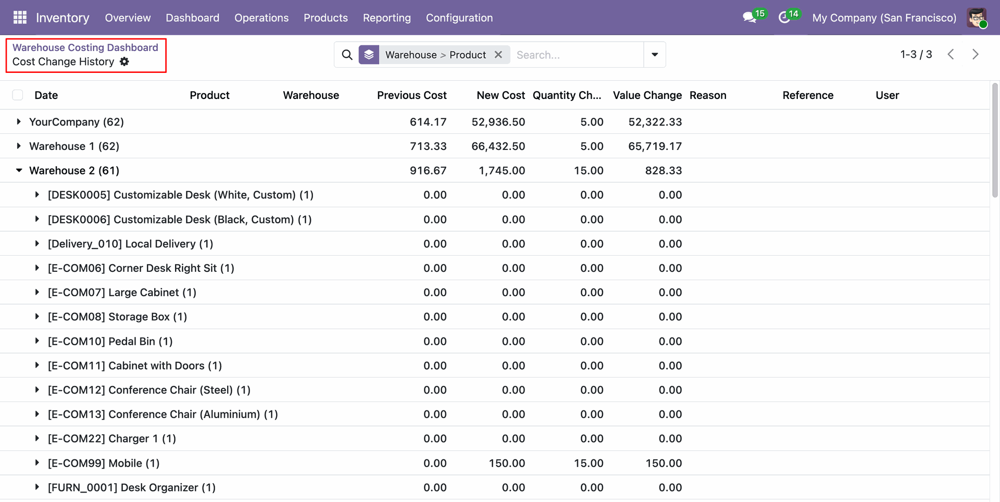
Task: Open the conversations messages icon
Action: [749, 18]
